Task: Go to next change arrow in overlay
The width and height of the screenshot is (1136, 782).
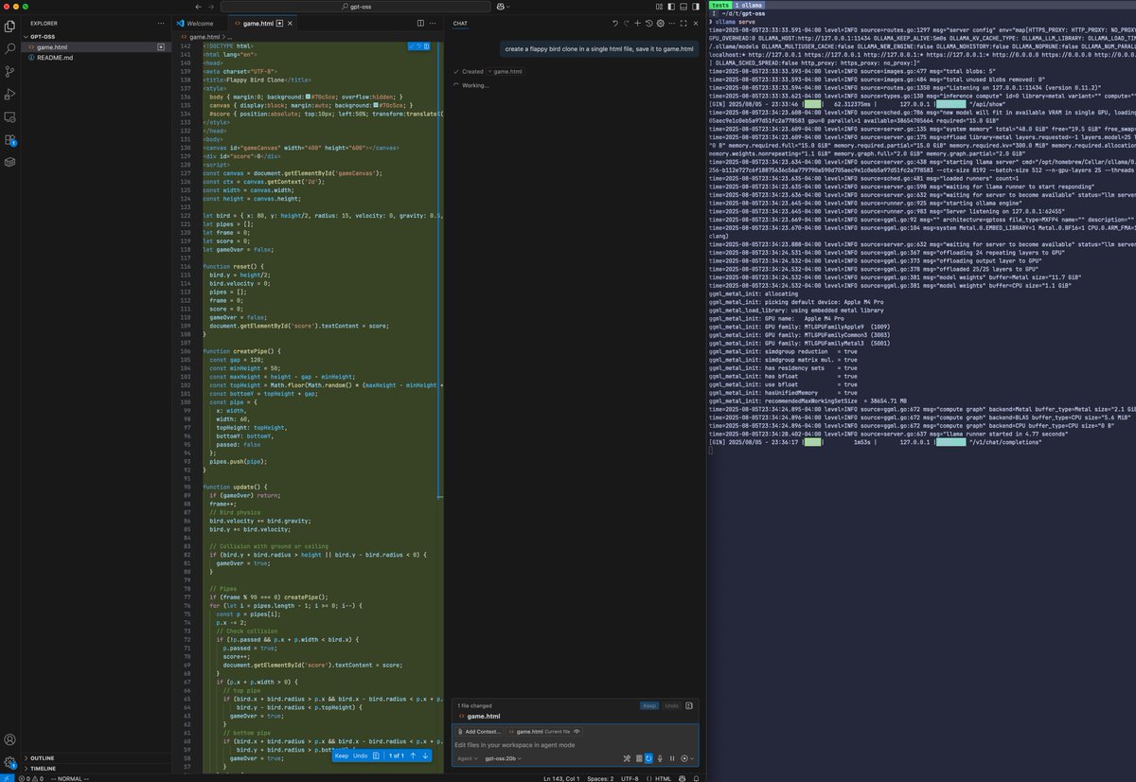Action: [x=425, y=755]
